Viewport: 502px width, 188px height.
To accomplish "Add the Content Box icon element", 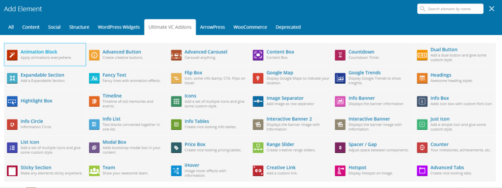I will [258, 55].
